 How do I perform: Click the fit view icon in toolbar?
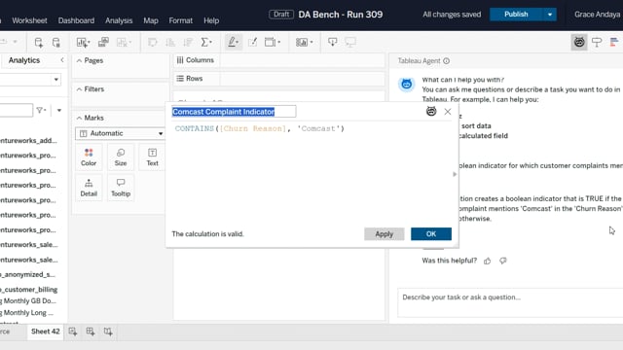(273, 42)
